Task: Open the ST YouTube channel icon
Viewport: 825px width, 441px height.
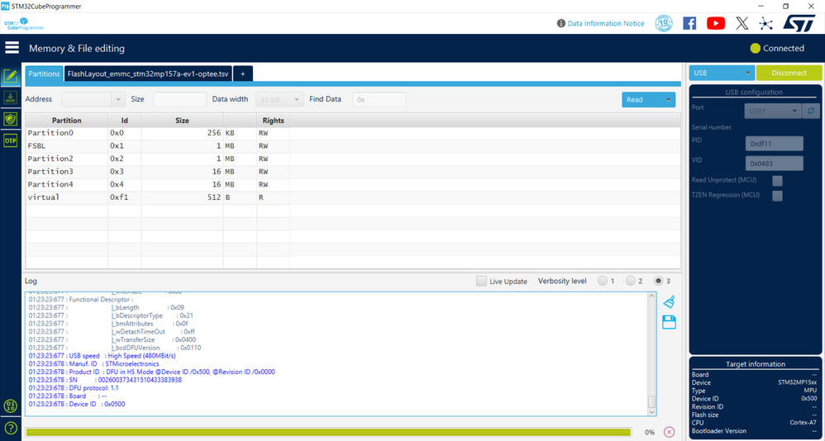Action: click(x=716, y=23)
